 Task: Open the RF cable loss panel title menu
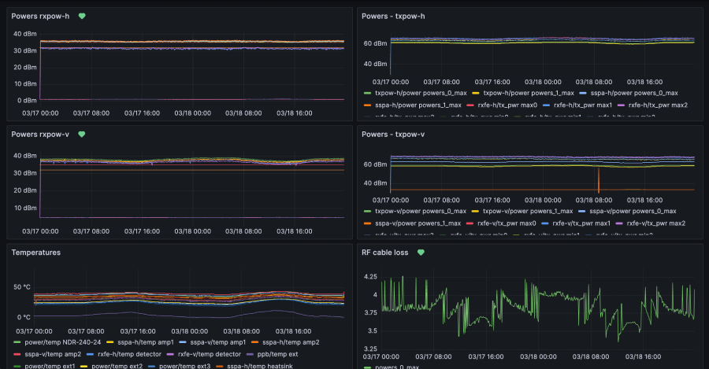(x=384, y=253)
